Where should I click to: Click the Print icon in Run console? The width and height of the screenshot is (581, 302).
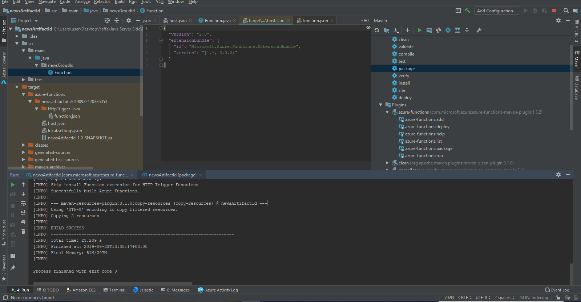pos(23,222)
